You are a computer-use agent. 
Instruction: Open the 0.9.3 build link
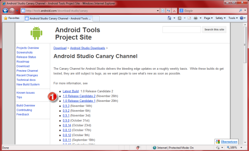66,106
